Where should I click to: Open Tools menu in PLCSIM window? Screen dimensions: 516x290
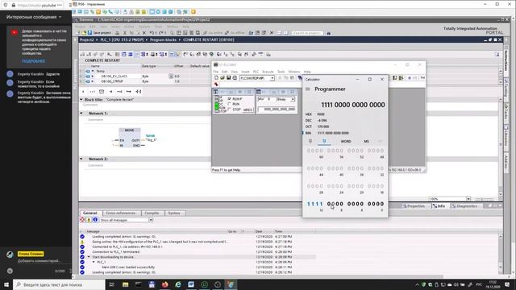coord(281,72)
